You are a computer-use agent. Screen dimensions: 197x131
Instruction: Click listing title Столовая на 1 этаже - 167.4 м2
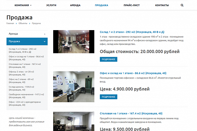point(131,113)
